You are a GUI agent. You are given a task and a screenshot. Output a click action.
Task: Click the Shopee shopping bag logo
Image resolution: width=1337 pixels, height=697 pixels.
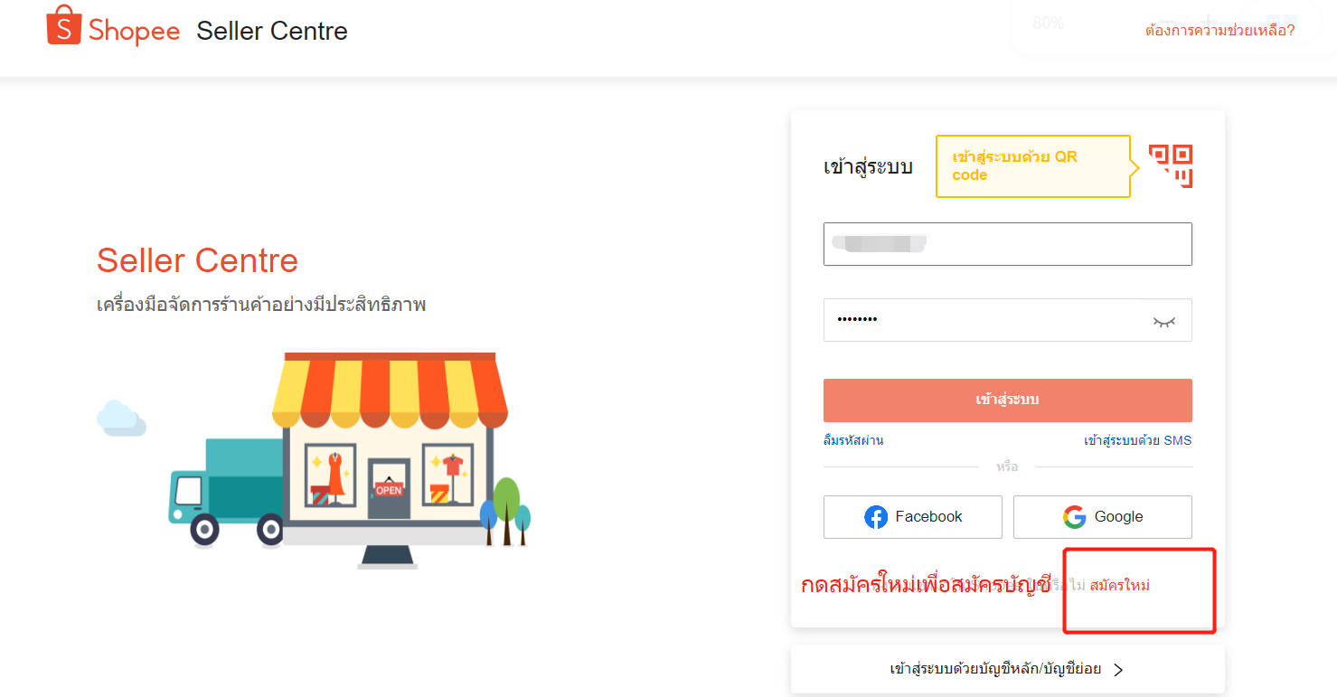click(64, 25)
